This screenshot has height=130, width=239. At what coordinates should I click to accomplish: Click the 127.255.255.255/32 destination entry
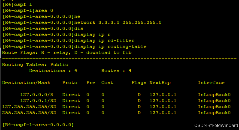[29, 107]
